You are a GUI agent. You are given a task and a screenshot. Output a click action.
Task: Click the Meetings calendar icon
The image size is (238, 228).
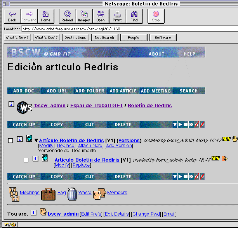click(x=14, y=194)
